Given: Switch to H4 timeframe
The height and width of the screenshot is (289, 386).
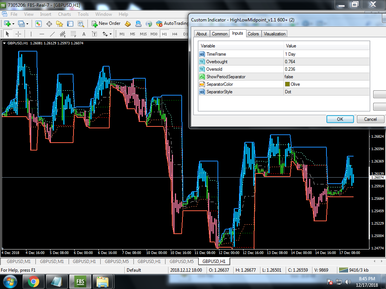Looking at the screenshot, I should pyautogui.click(x=175, y=34).
